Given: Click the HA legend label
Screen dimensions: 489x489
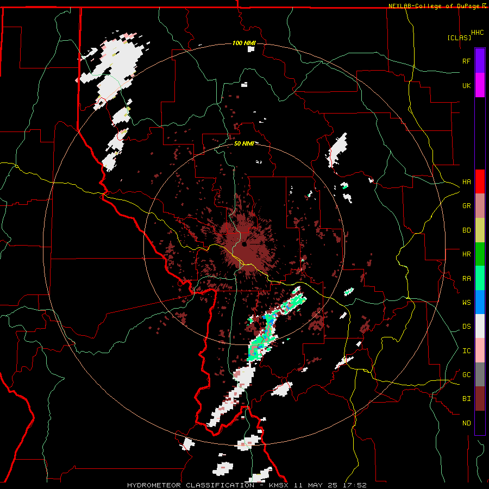Looking at the screenshot, I should [466, 182].
